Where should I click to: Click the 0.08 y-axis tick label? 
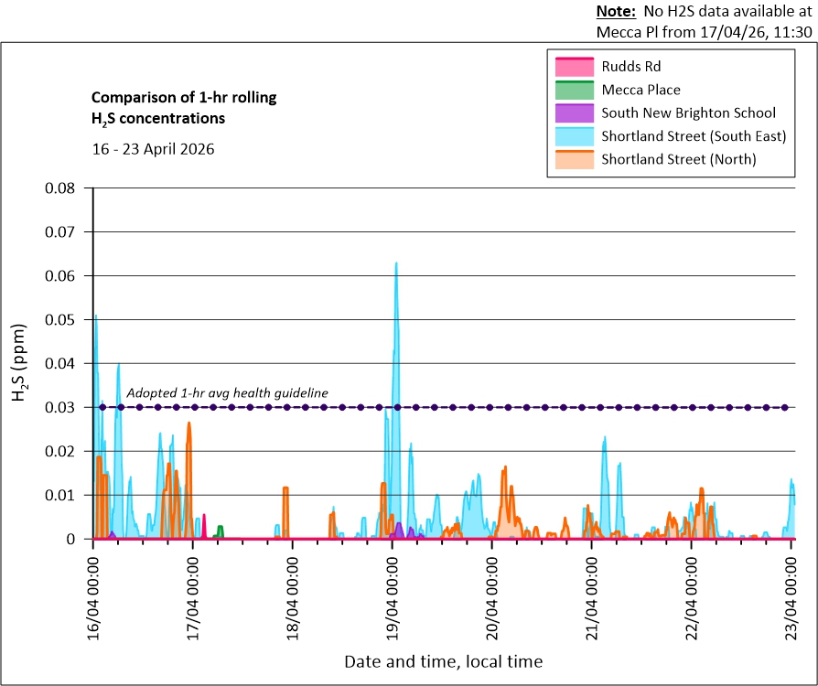click(64, 188)
